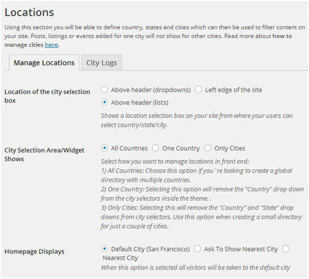The height and width of the screenshot is (279, 309).
Task: Pick the Only Cities radio option
Action: (208, 148)
